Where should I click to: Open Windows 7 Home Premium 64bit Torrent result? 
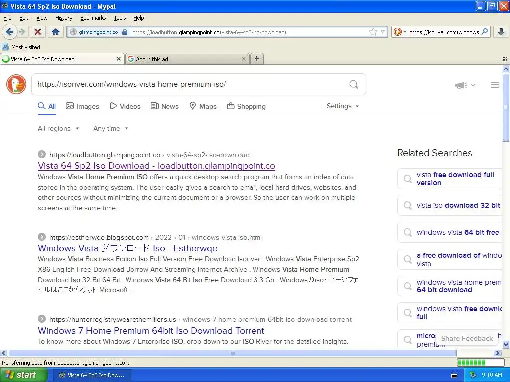point(151,331)
